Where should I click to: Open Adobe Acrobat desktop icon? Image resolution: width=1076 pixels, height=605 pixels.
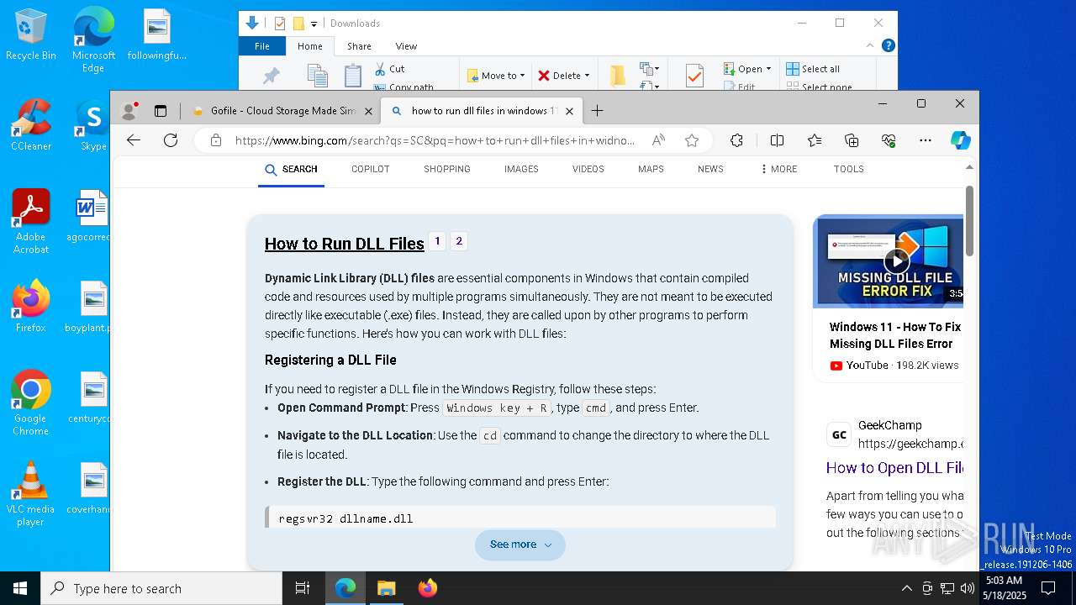point(31,223)
